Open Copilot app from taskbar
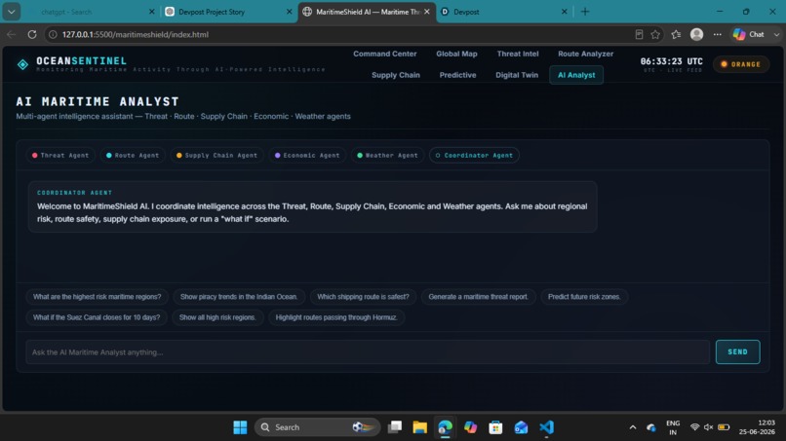Screen dimensions: 786x441 [x=470, y=427]
